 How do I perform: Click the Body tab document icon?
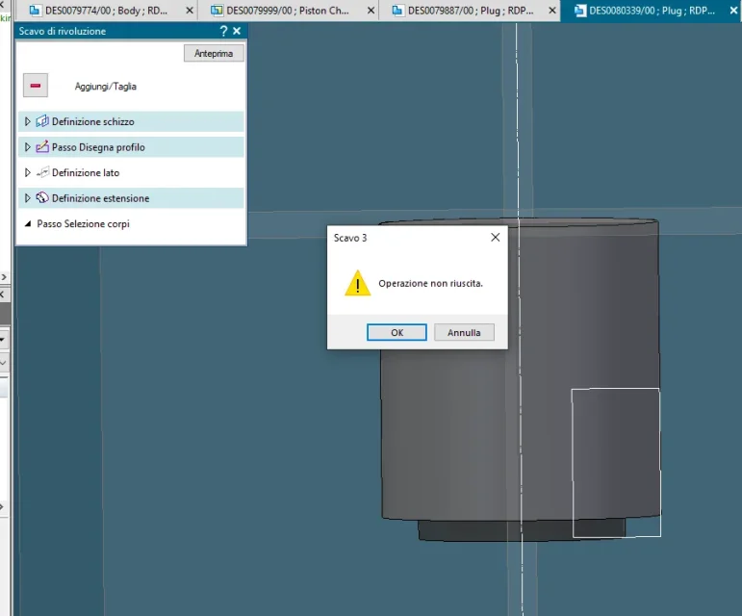click(35, 11)
